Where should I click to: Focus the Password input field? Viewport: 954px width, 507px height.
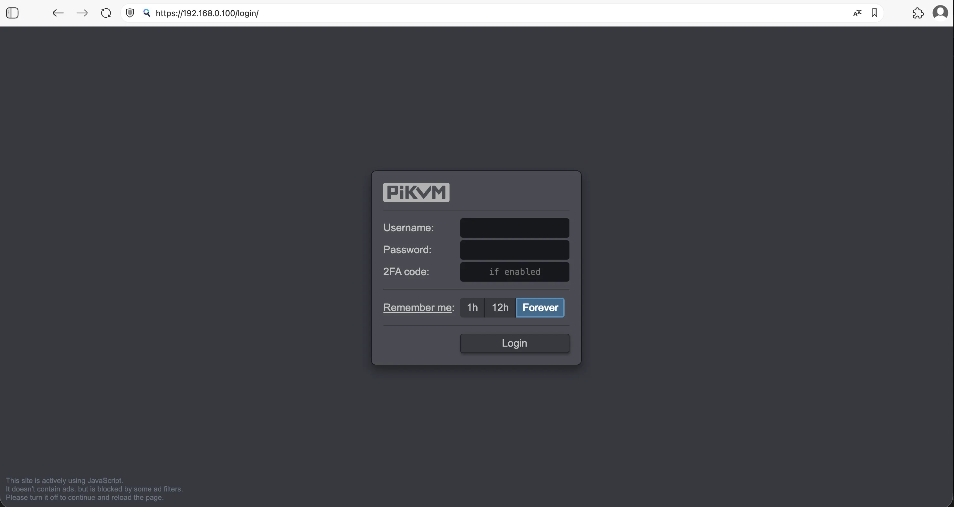(514, 250)
